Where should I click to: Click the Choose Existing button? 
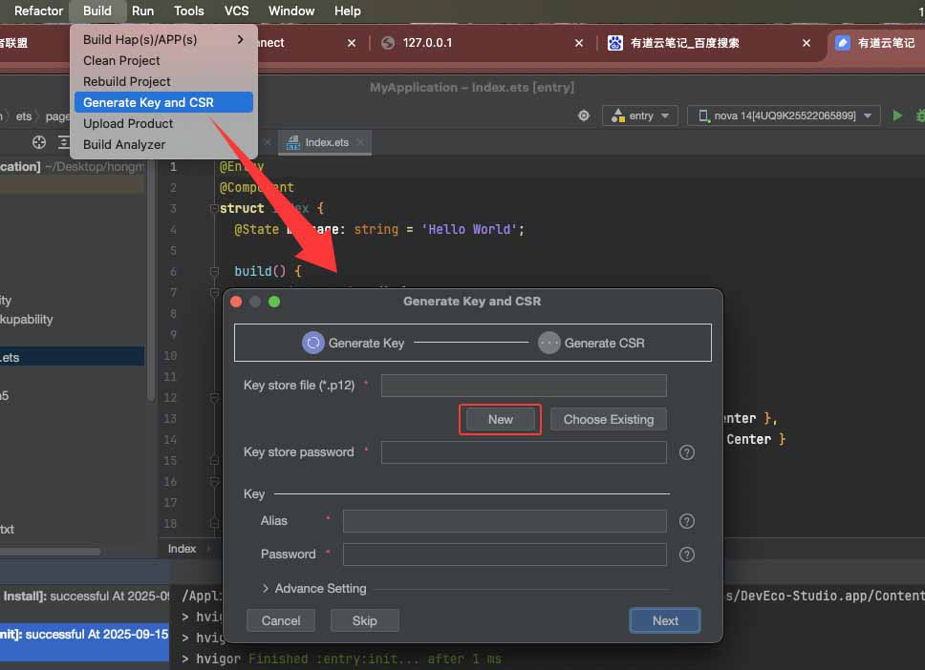tap(608, 419)
